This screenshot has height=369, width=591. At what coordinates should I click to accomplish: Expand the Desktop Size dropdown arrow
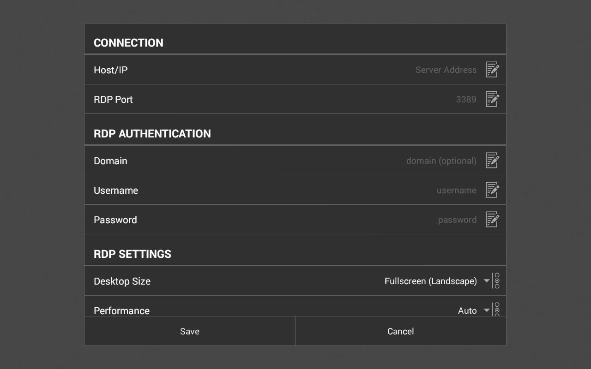(487, 281)
